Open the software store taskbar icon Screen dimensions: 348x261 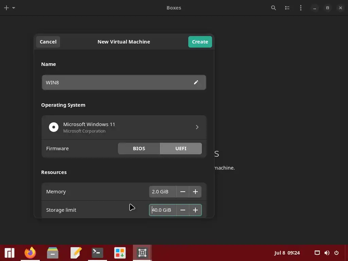pos(120,253)
